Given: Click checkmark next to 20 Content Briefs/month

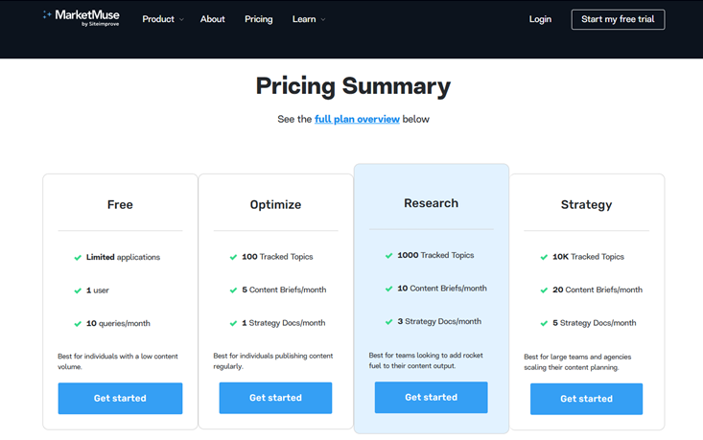Looking at the screenshot, I should [x=544, y=290].
